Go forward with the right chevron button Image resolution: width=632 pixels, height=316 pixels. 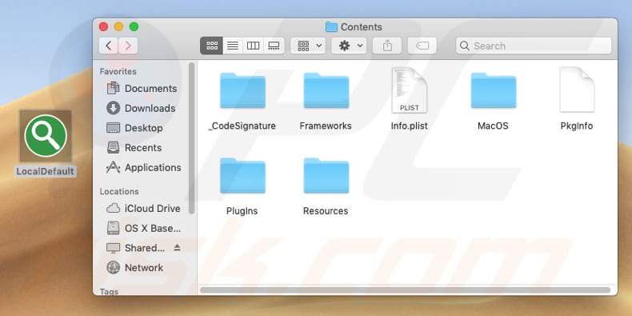tap(128, 46)
